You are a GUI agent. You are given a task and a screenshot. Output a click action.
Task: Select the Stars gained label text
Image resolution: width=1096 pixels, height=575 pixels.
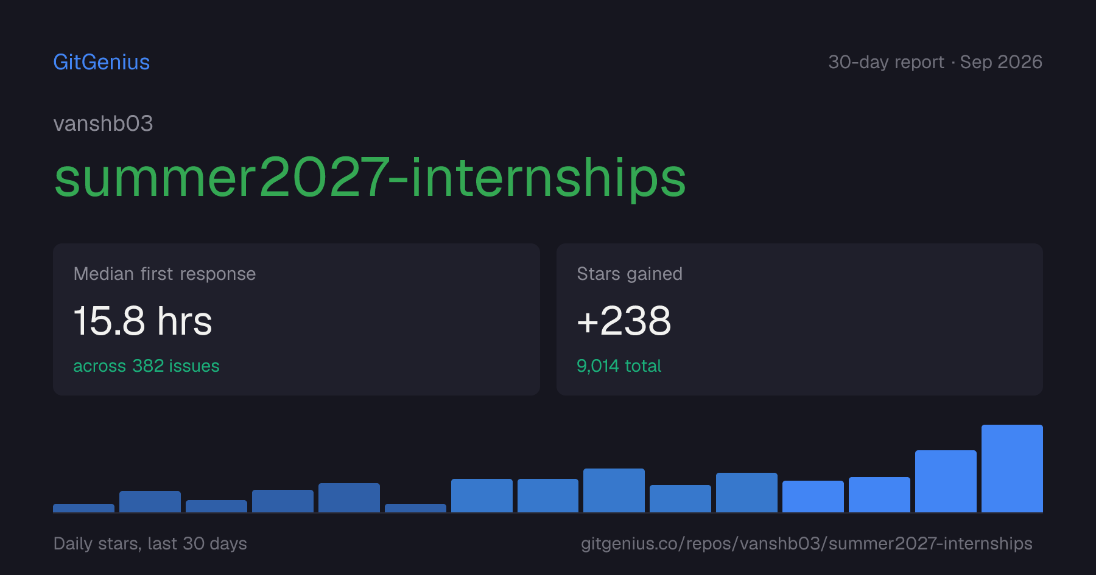[x=630, y=274]
